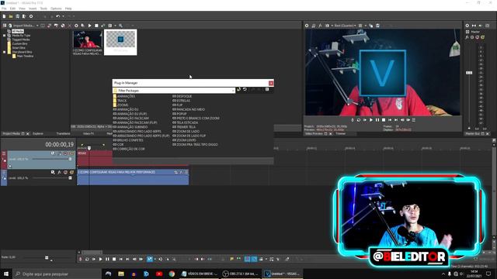Expand the Media By Type tree node
This screenshot has height=279, width=497.
click(5, 36)
